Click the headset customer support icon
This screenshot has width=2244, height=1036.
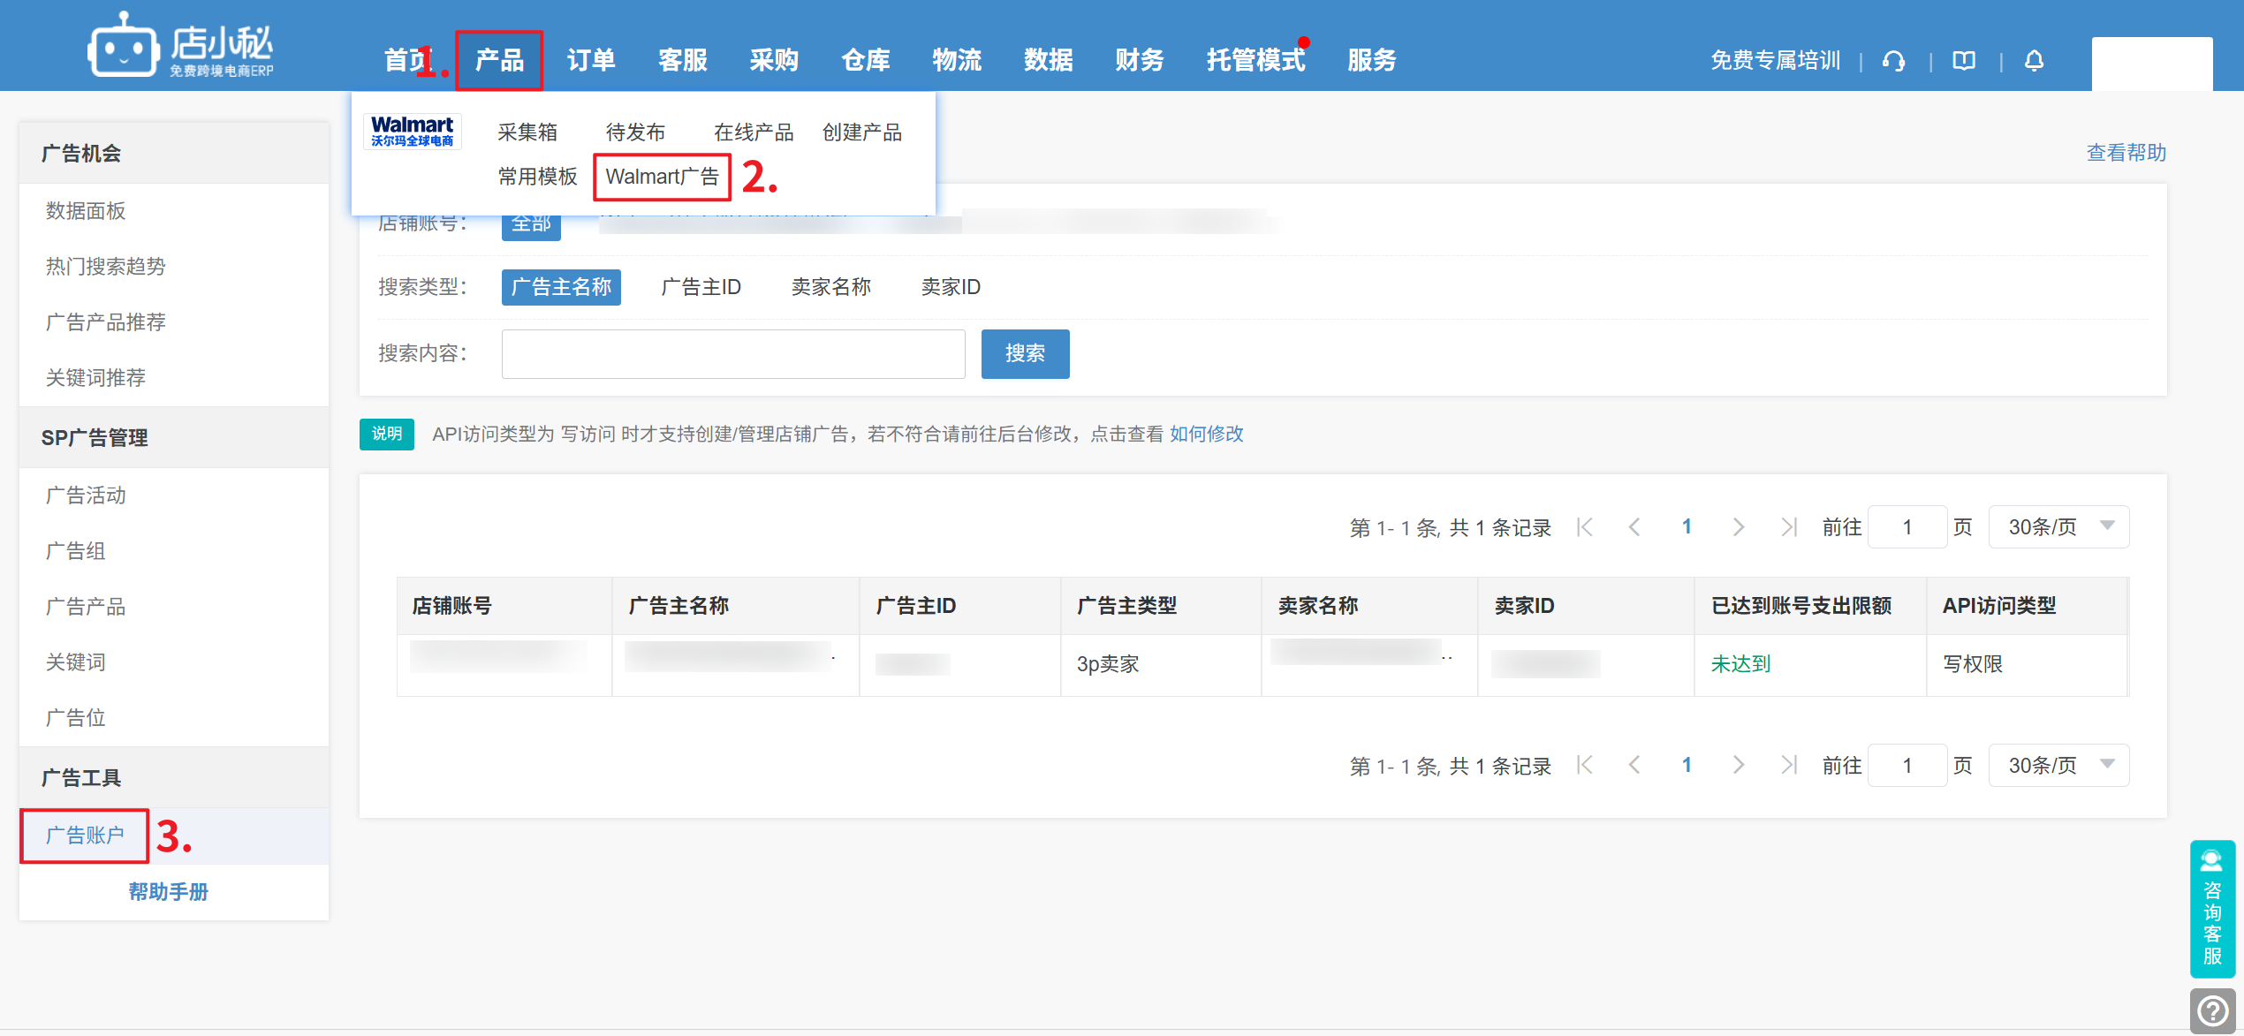tap(1893, 61)
